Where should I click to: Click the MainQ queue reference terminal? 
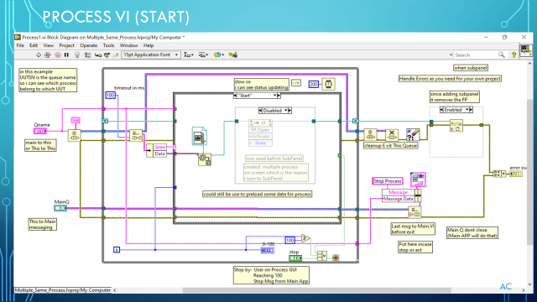coord(60,208)
